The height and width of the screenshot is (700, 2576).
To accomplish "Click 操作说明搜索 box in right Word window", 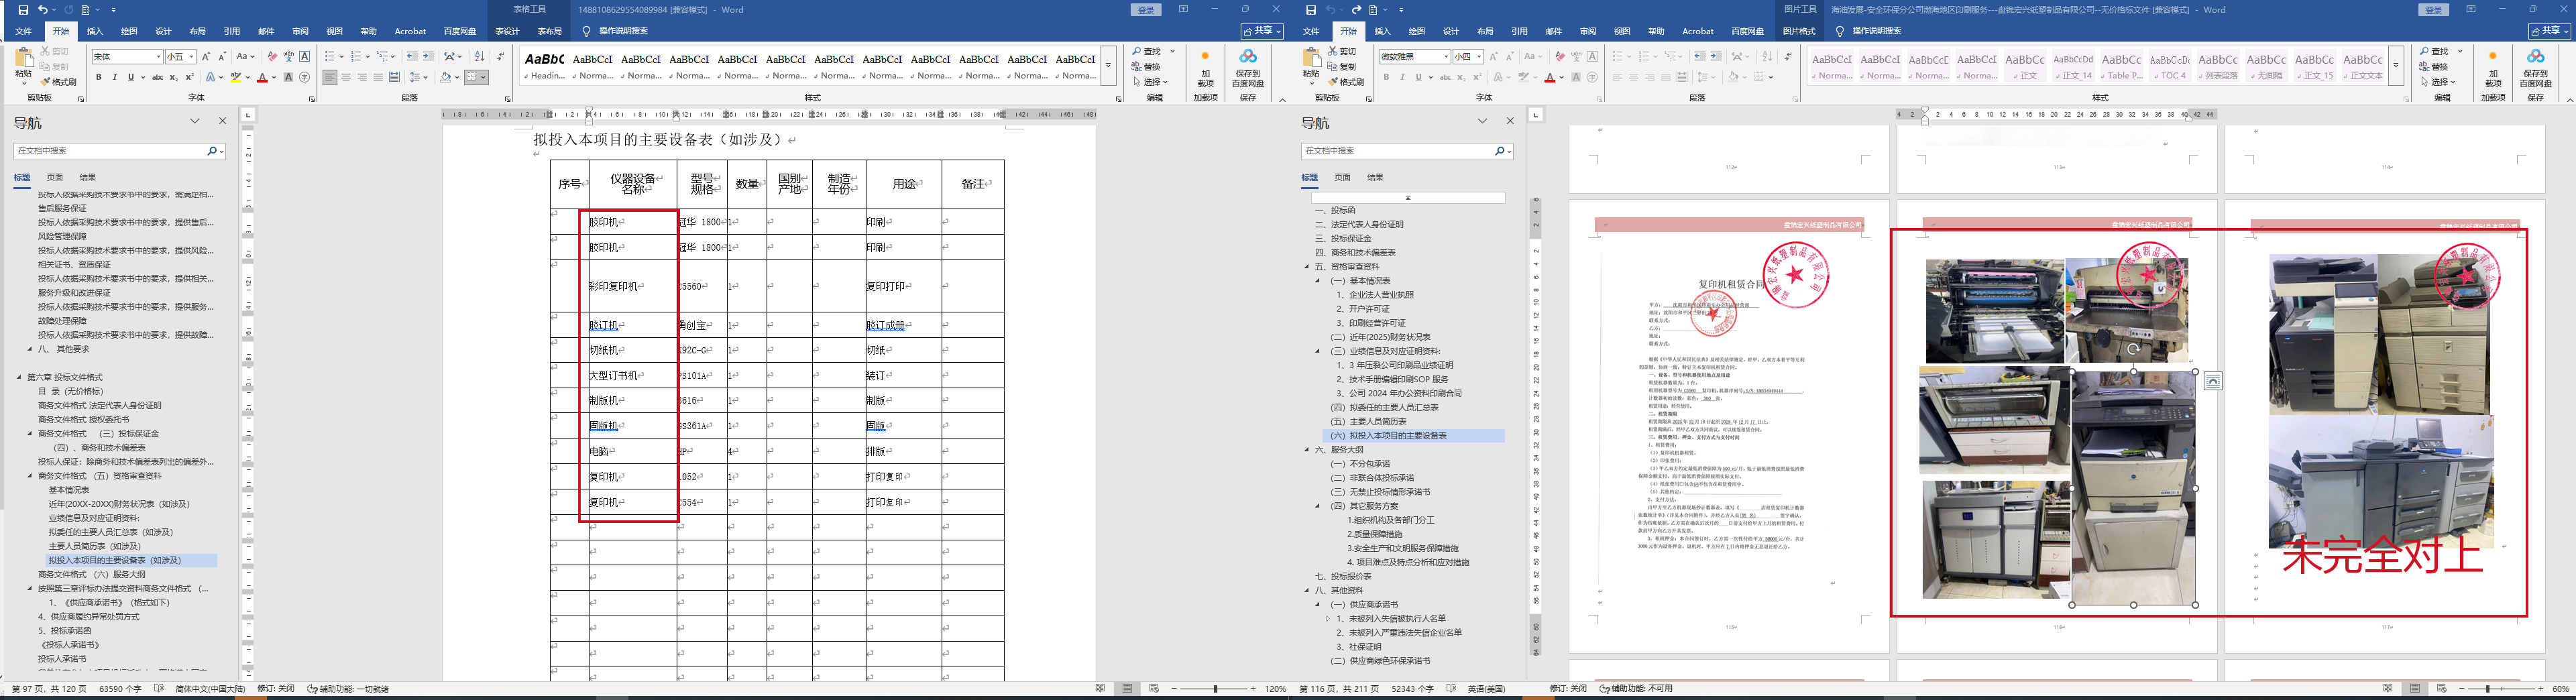I will pyautogui.click(x=1877, y=31).
